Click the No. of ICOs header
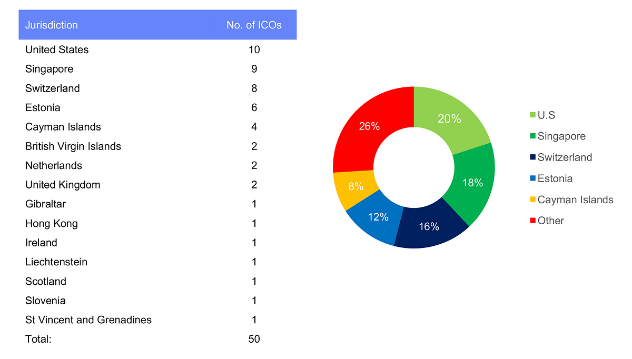The image size is (632, 359). [x=254, y=25]
